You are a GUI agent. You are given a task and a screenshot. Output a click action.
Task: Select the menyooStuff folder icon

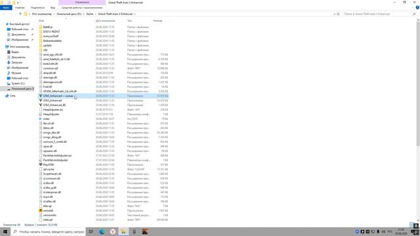tap(41, 36)
